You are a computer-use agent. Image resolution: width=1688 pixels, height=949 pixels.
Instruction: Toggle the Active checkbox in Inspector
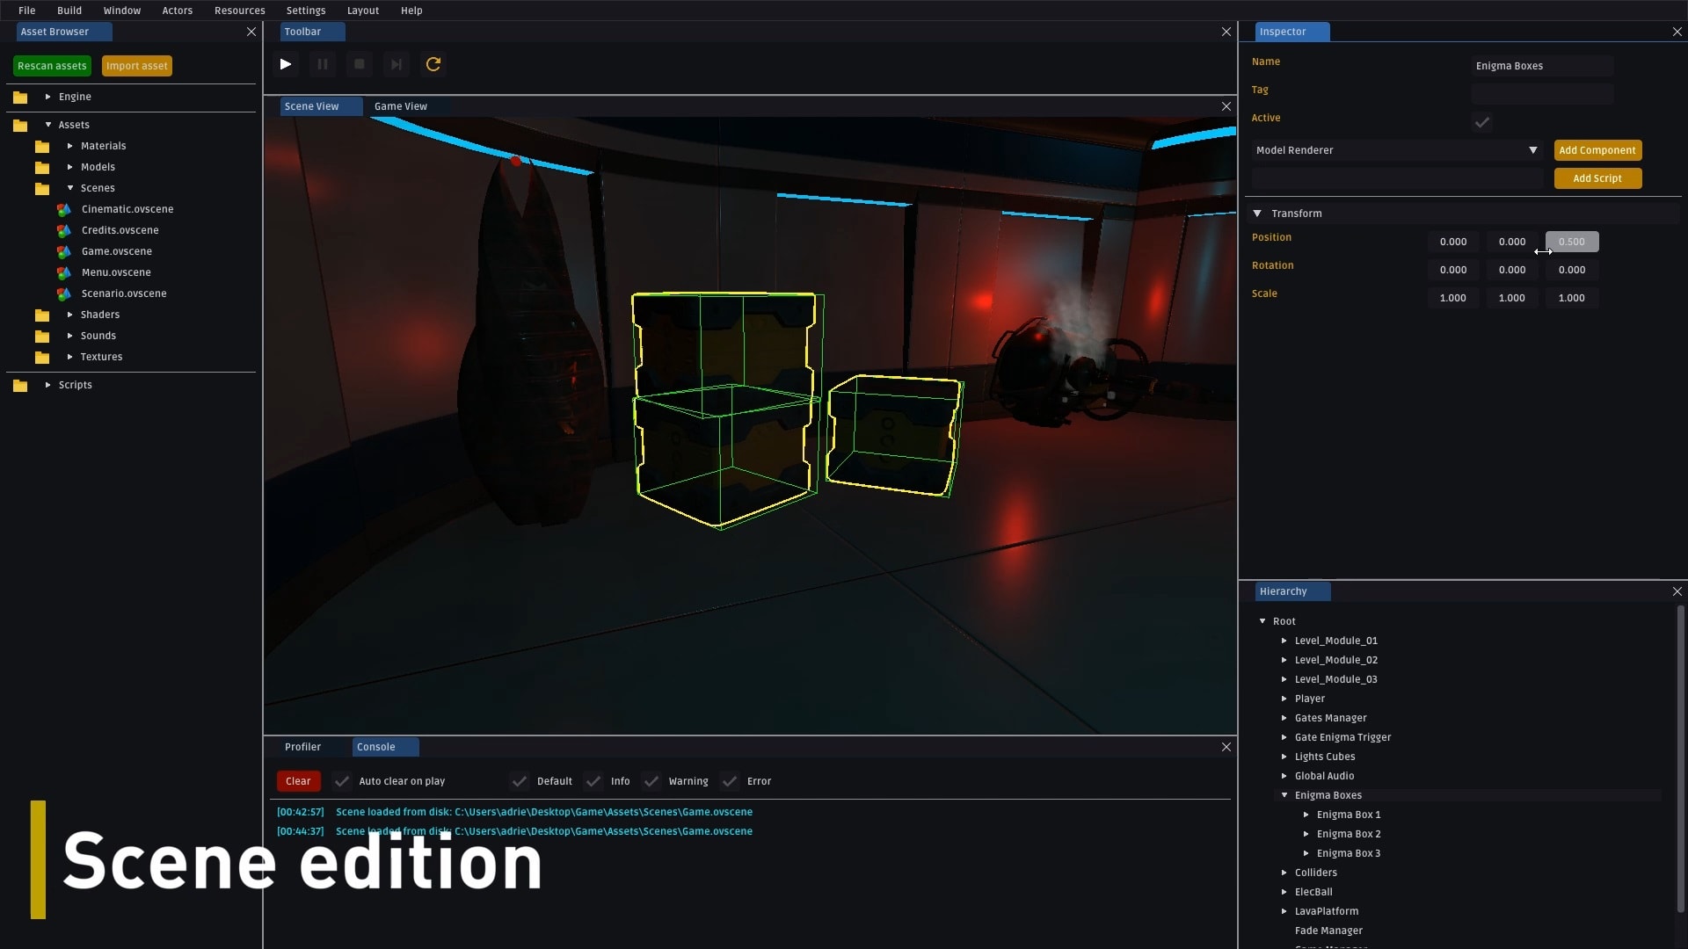pyautogui.click(x=1482, y=122)
